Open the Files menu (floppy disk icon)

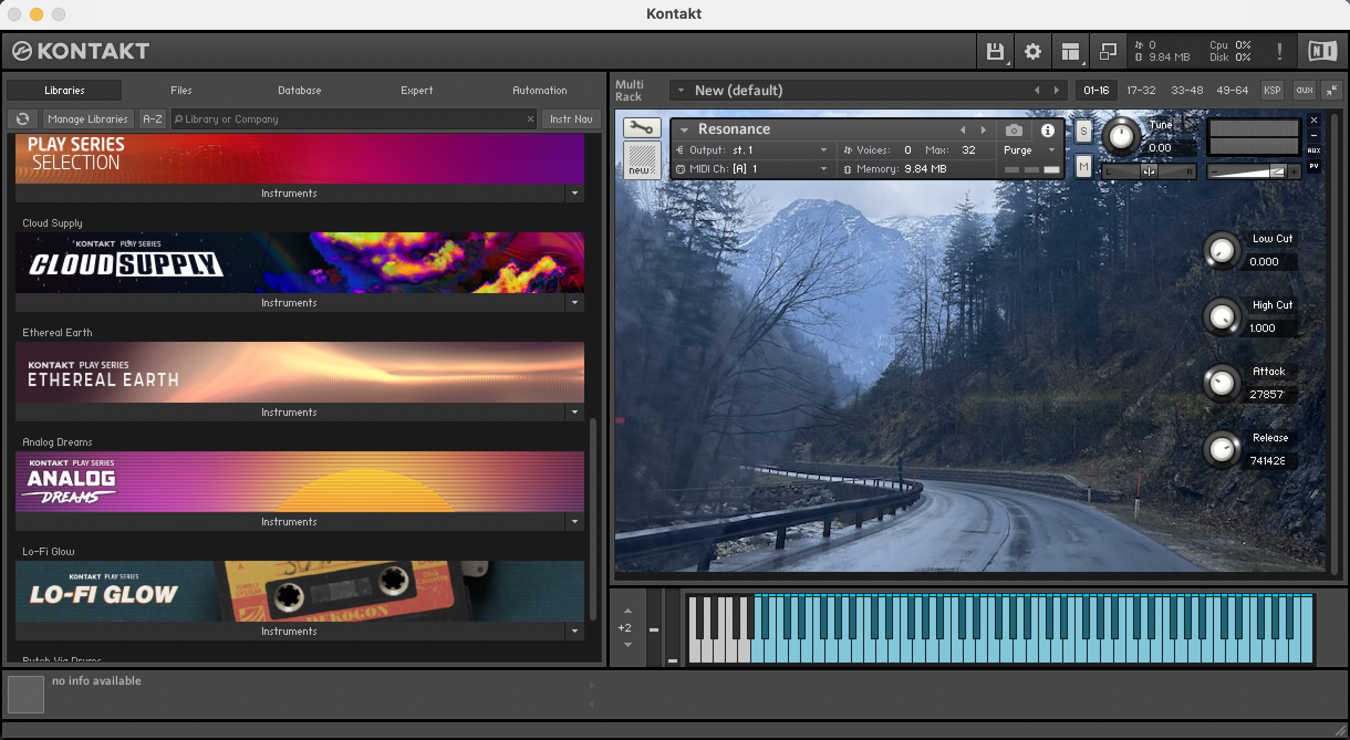click(x=995, y=51)
